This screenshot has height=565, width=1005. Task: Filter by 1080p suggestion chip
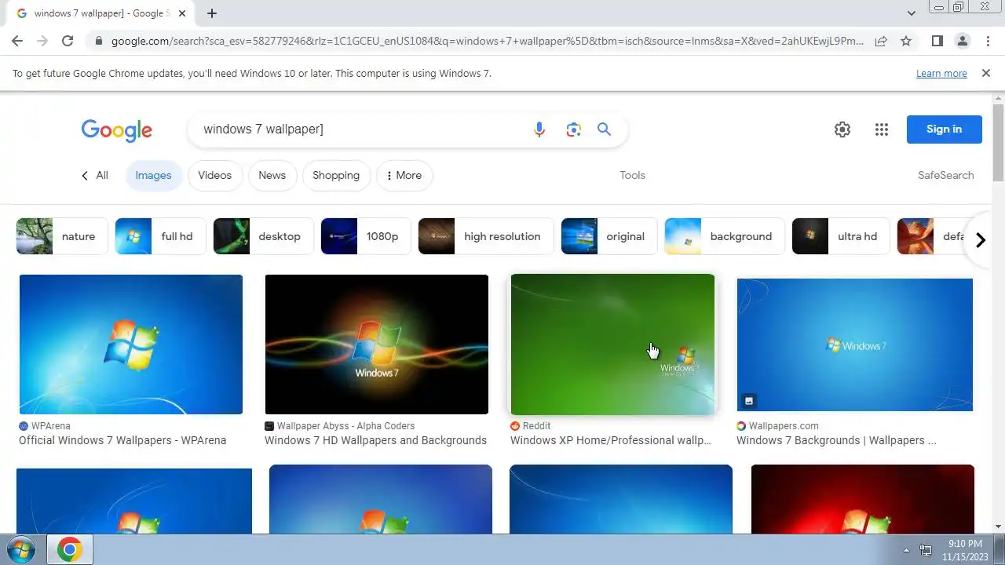click(x=365, y=236)
